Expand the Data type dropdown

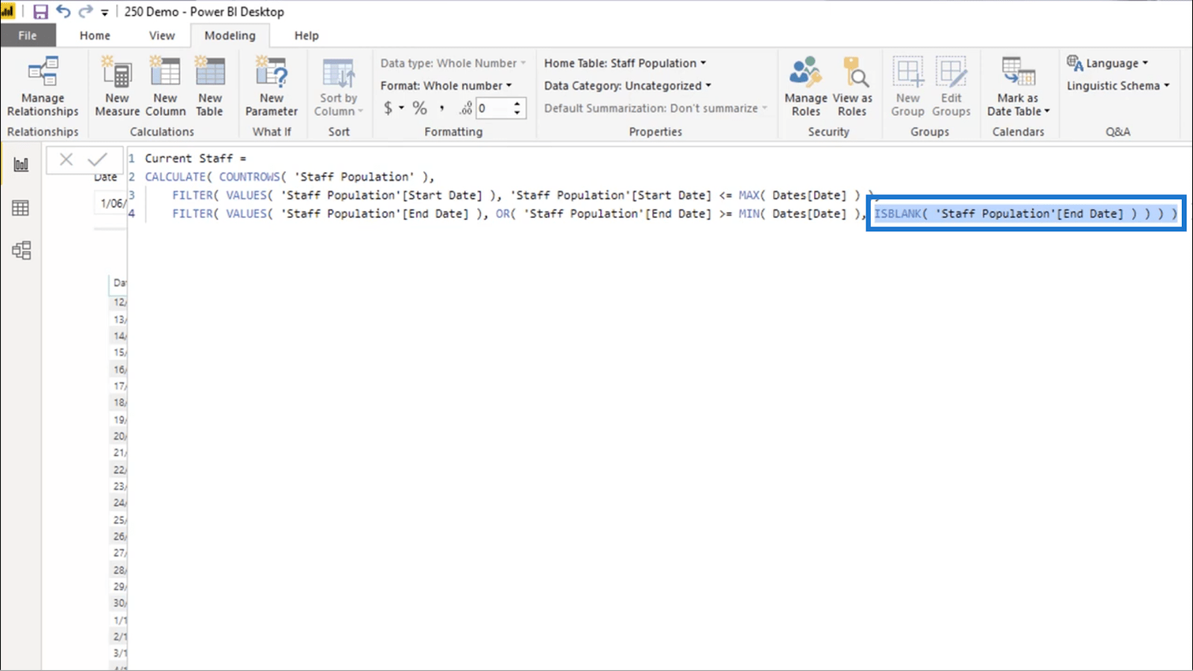(453, 63)
